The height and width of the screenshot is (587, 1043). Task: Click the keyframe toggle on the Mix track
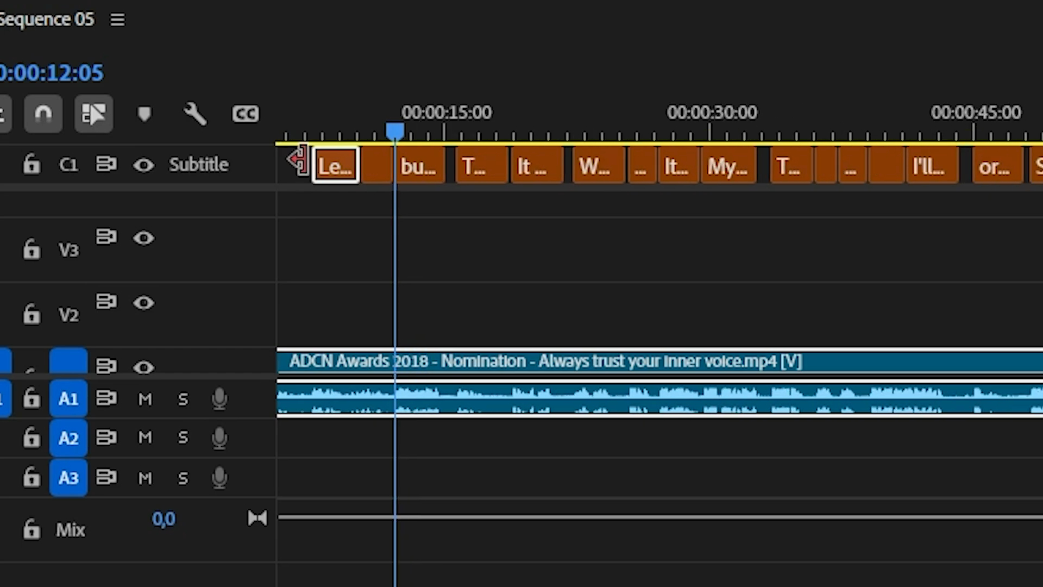257,518
